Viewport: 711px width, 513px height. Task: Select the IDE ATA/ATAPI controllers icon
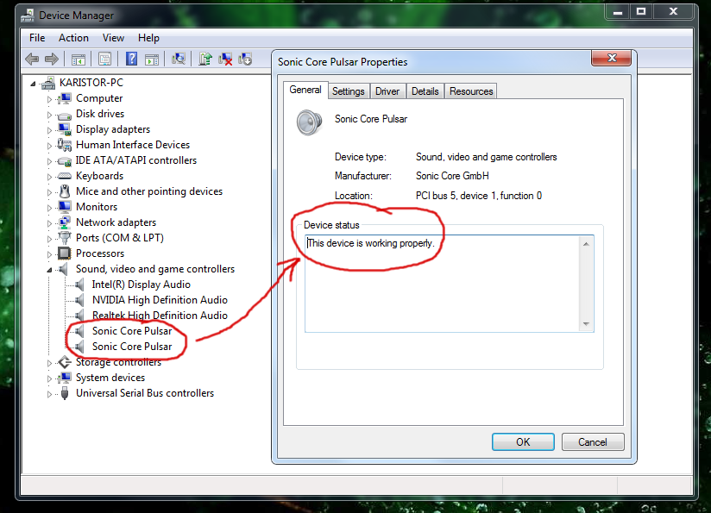pos(65,161)
